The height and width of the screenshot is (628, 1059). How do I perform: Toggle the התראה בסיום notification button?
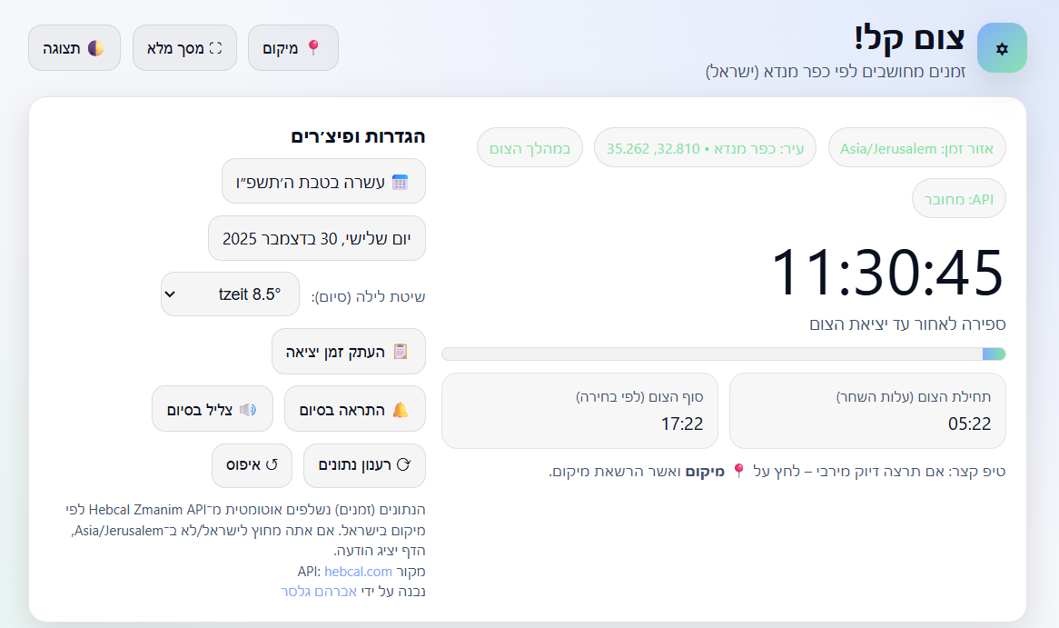pos(354,410)
